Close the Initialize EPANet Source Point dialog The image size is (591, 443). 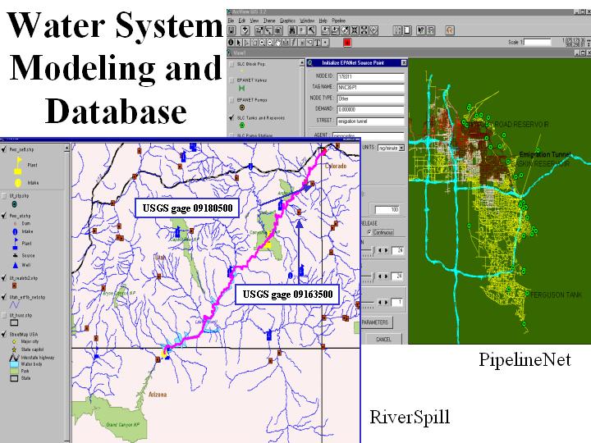pyautogui.click(x=404, y=62)
